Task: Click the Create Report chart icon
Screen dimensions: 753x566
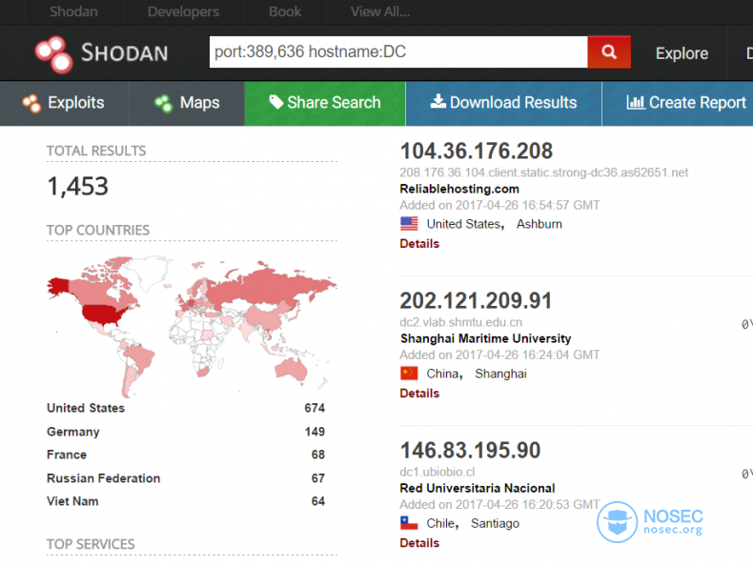Action: point(636,102)
